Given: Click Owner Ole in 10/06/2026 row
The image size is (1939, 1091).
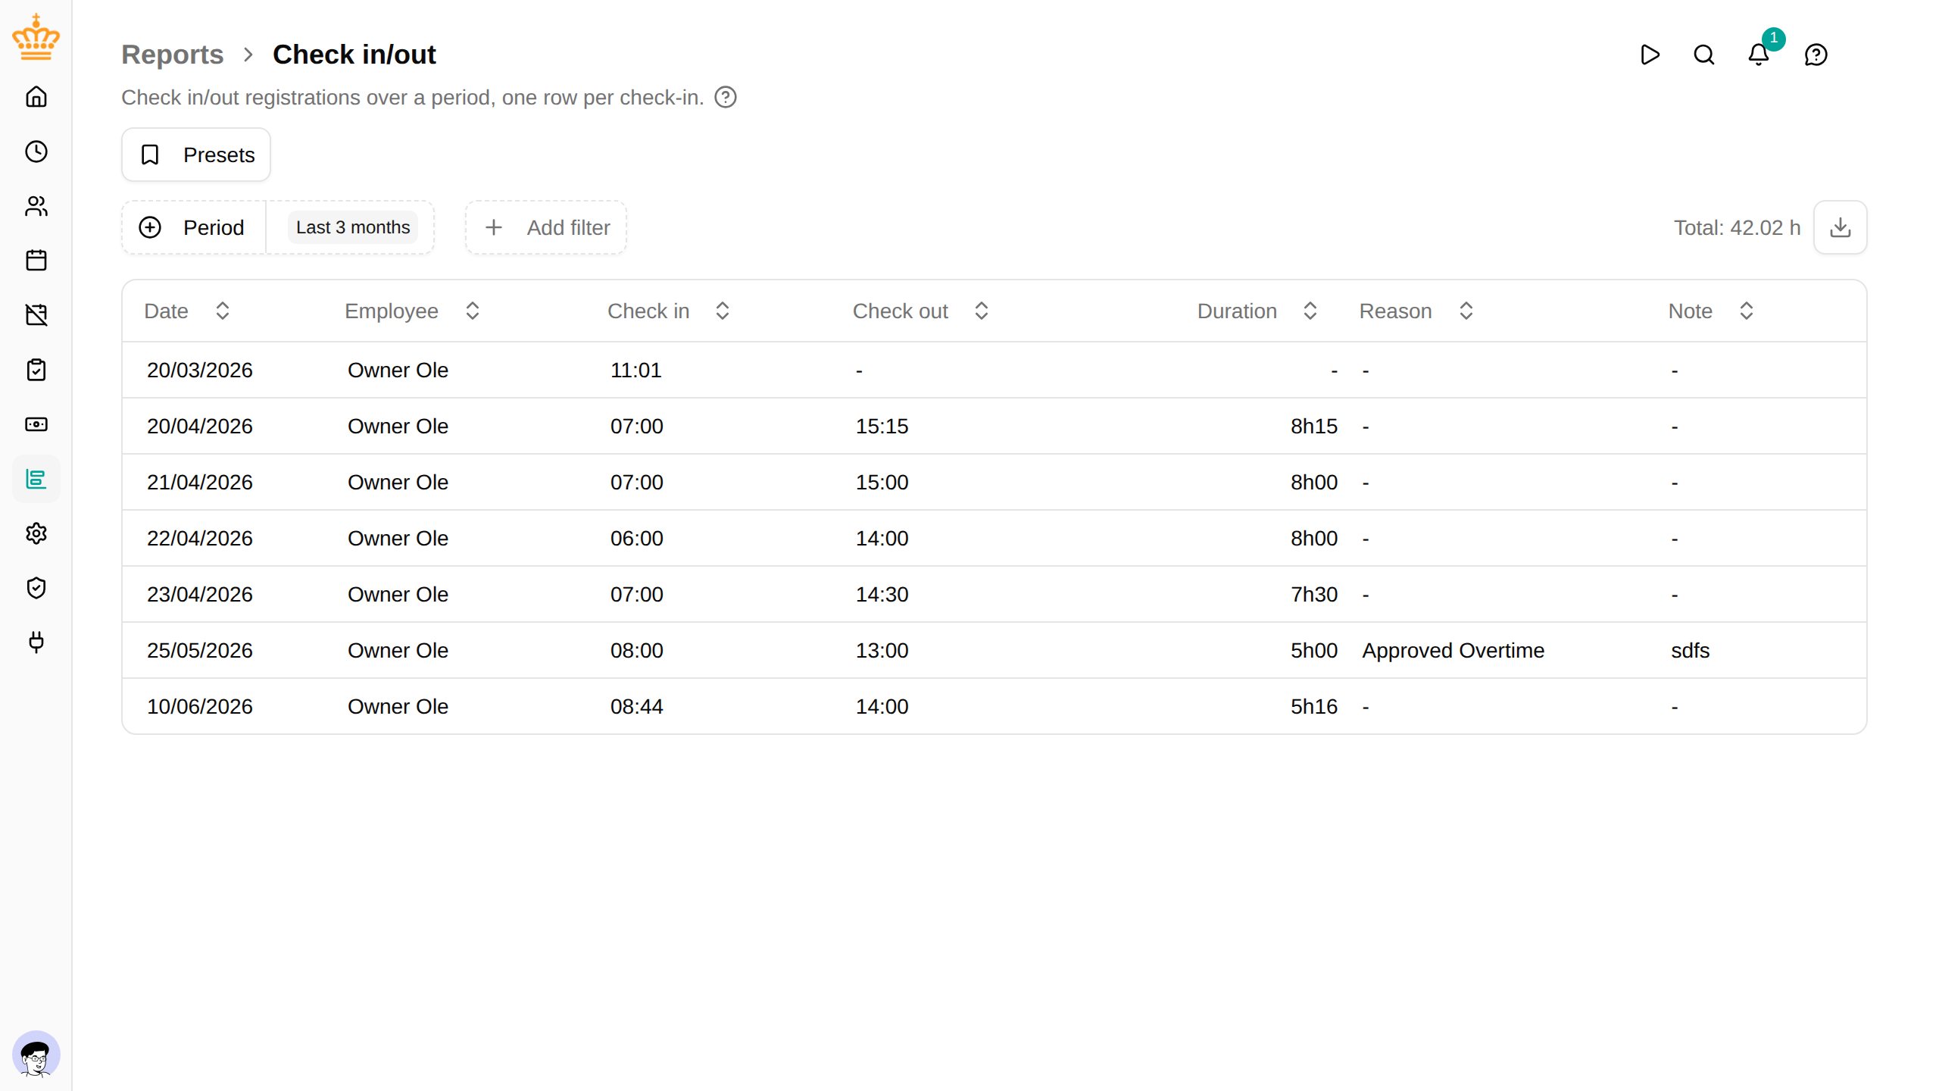Looking at the screenshot, I should click(x=398, y=706).
